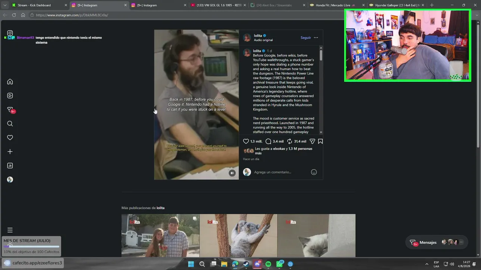This screenshot has height=270, width=481.
Task: Open lolita profile name in post header
Action: click(257, 36)
